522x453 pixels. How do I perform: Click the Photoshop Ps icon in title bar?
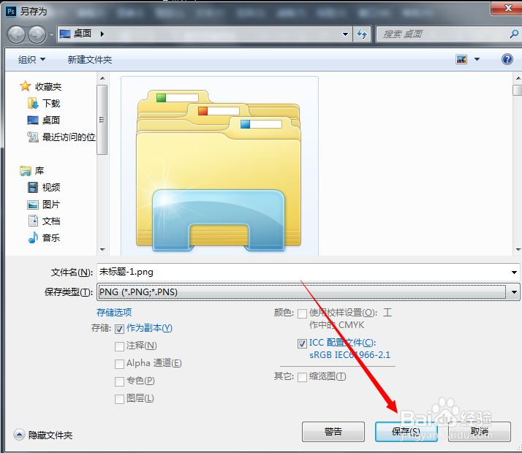(11, 11)
